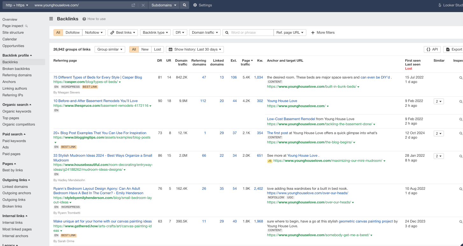Open the 20+ Blog Post Examples link
This screenshot has width=463, height=246.
pyautogui.click(x=100, y=133)
